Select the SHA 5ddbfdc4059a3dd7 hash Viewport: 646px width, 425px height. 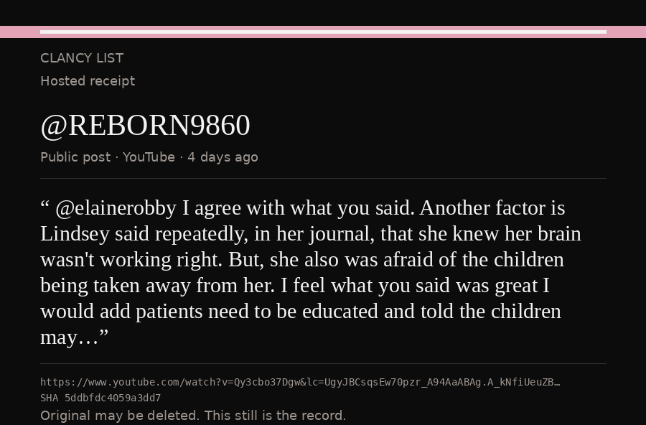(100, 398)
